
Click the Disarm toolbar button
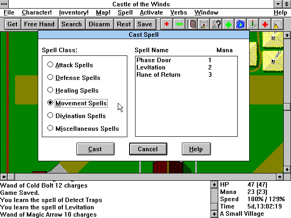coord(99,24)
